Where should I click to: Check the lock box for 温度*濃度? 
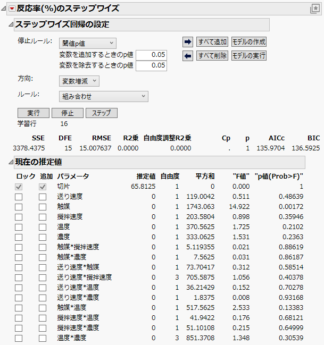click(x=19, y=339)
